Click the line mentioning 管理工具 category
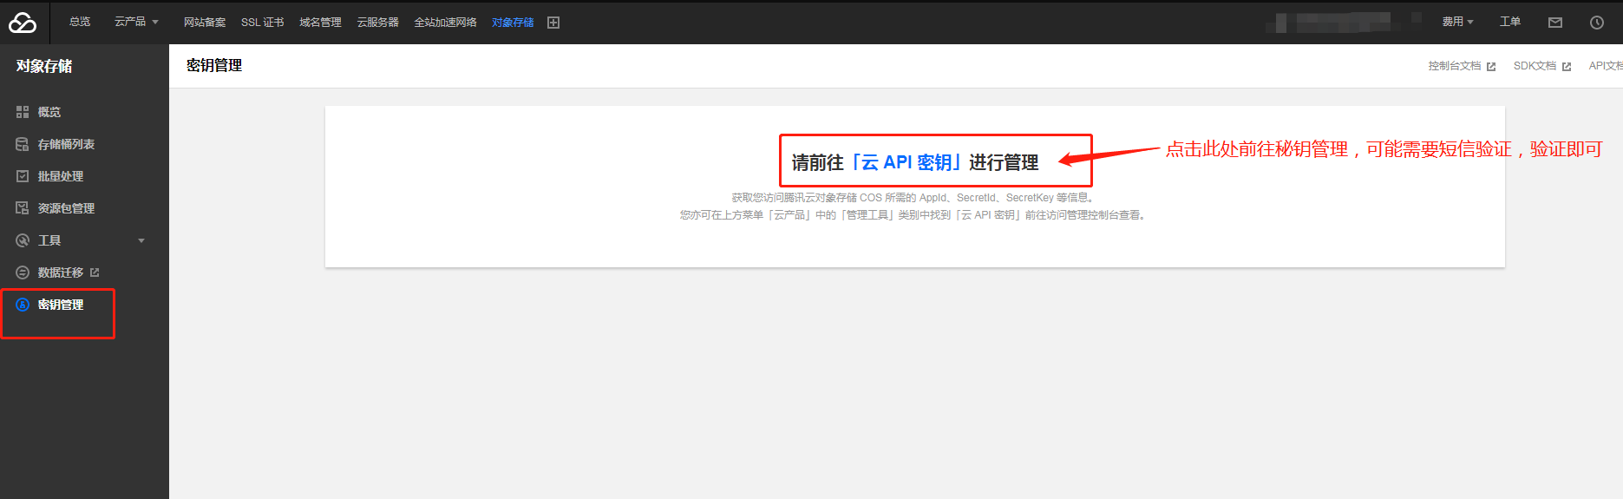The width and height of the screenshot is (1623, 499). (x=914, y=215)
